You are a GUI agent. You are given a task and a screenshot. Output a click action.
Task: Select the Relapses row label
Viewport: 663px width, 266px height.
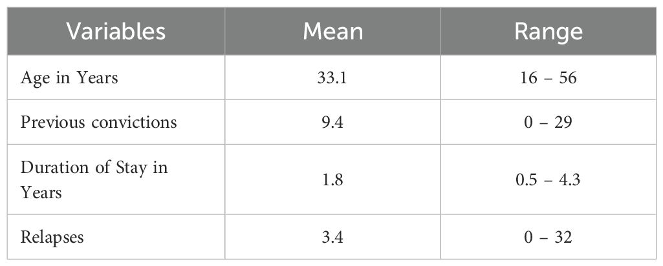pyautogui.click(x=52, y=238)
